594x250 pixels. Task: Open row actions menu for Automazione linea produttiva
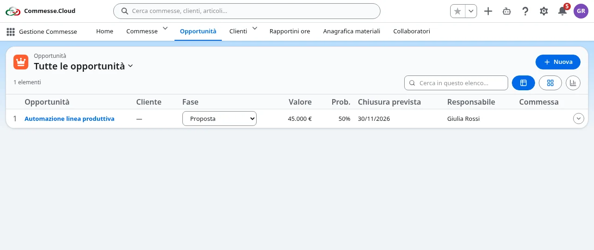(579, 119)
